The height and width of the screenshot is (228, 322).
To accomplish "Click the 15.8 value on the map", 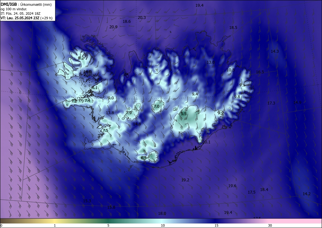I will [x=111, y=207].
